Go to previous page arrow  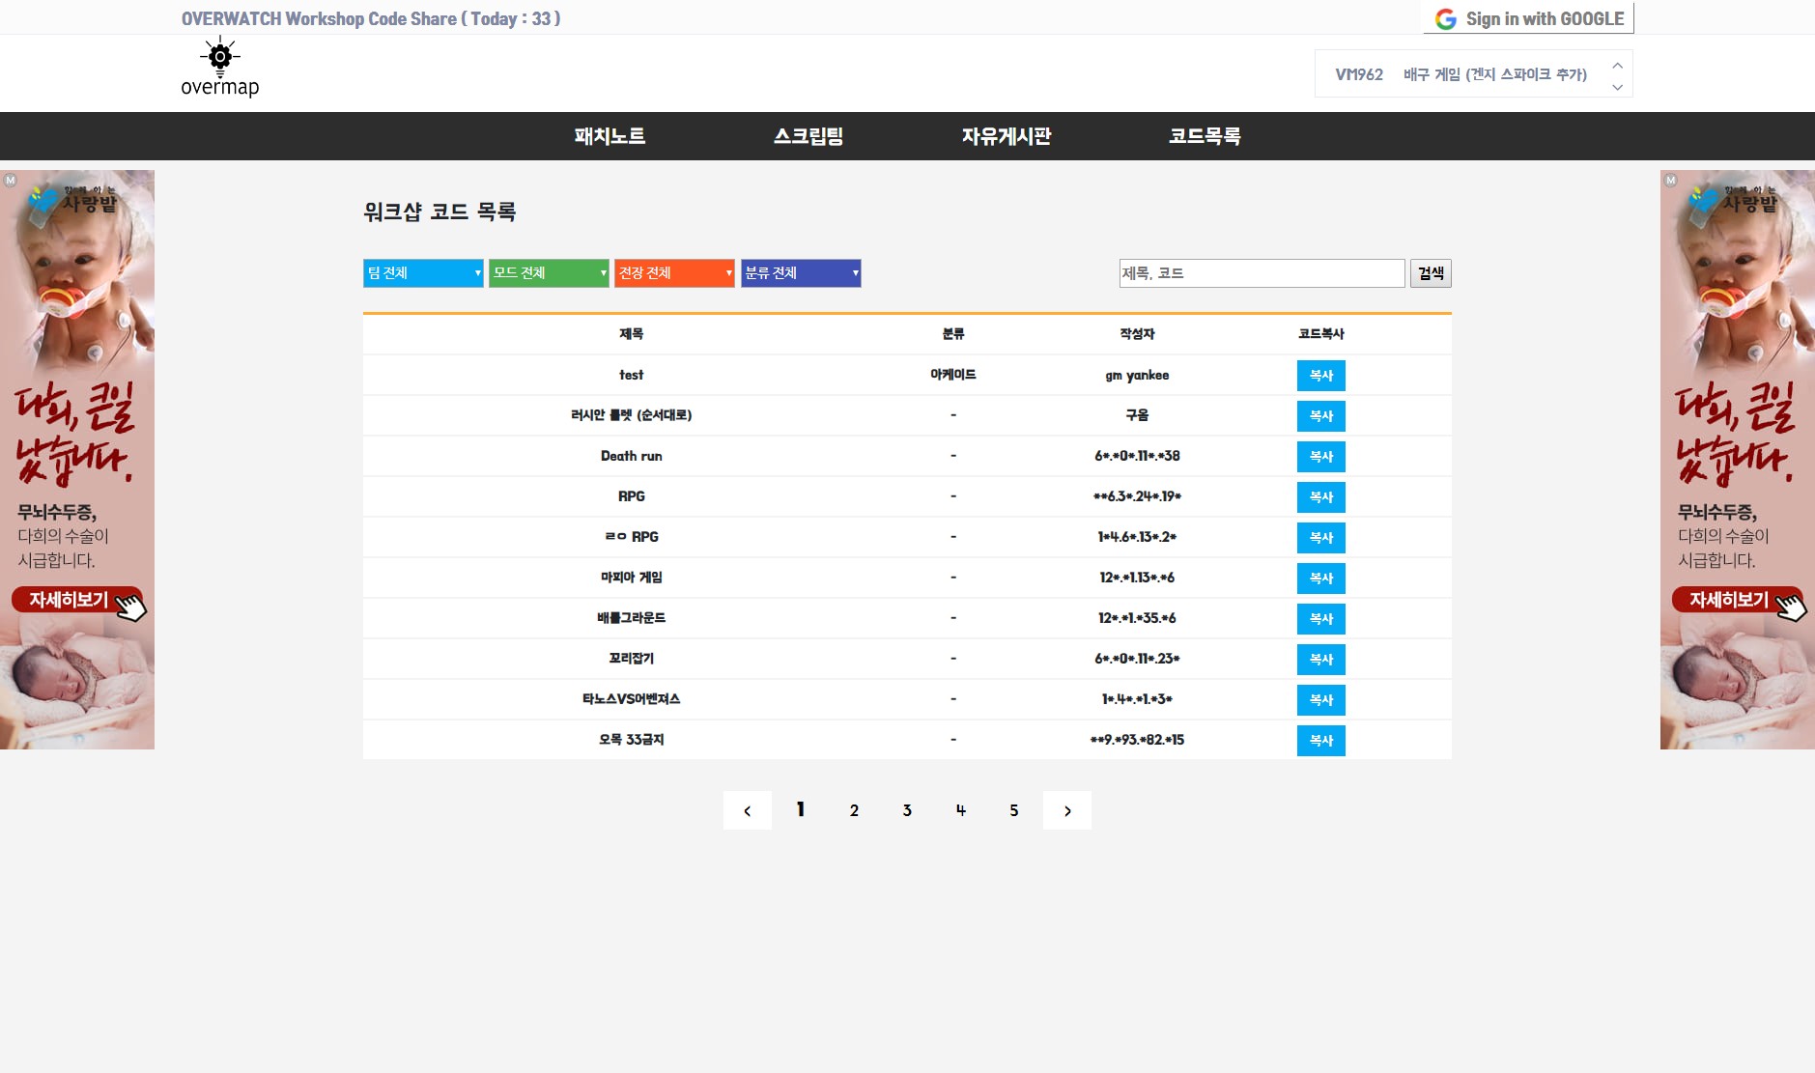coord(747,810)
